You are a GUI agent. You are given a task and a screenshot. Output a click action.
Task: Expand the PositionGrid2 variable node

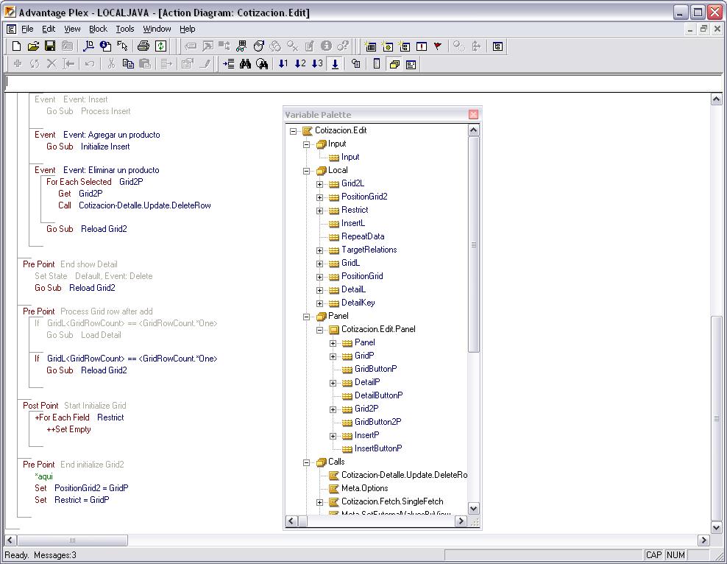pos(319,197)
